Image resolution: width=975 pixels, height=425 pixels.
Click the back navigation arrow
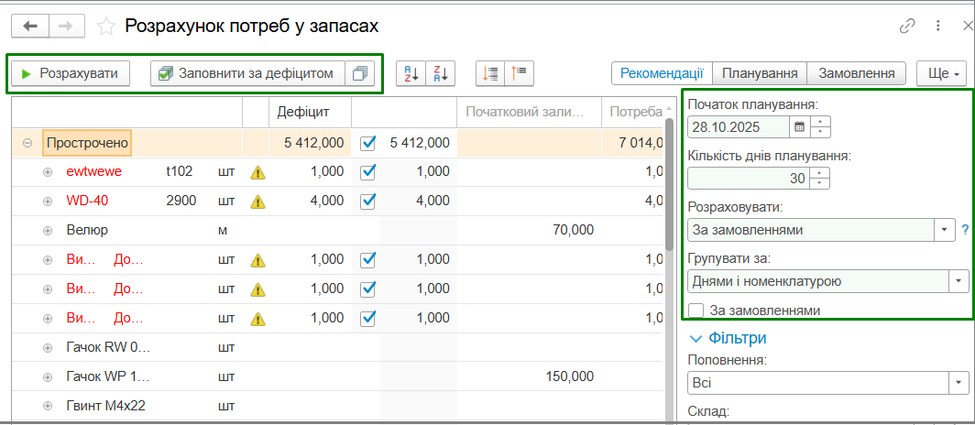(x=30, y=26)
